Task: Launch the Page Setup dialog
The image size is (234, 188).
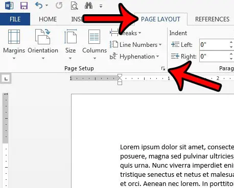Action: click(x=163, y=69)
